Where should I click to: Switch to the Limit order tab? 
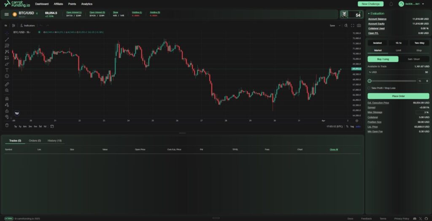tap(398, 50)
